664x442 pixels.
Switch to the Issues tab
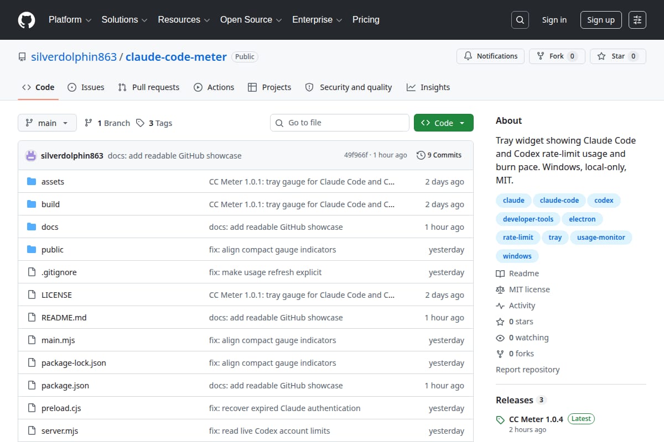(x=86, y=87)
